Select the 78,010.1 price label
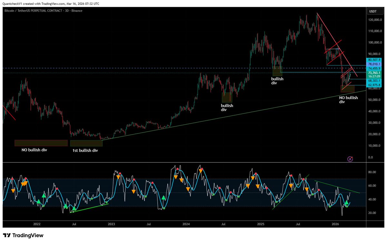387x243 pixels. click(x=373, y=64)
